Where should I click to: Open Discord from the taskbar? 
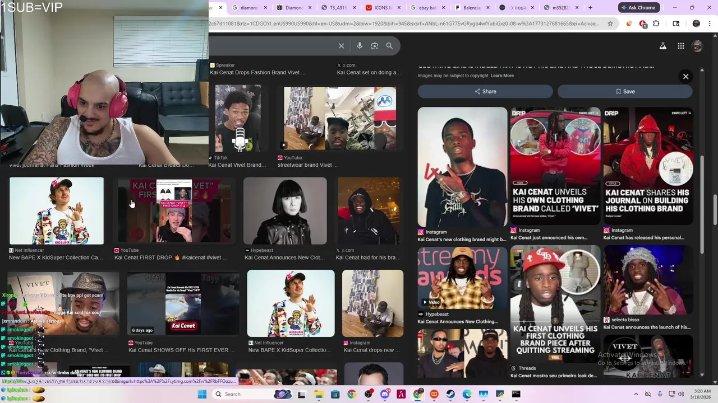[x=384, y=394]
